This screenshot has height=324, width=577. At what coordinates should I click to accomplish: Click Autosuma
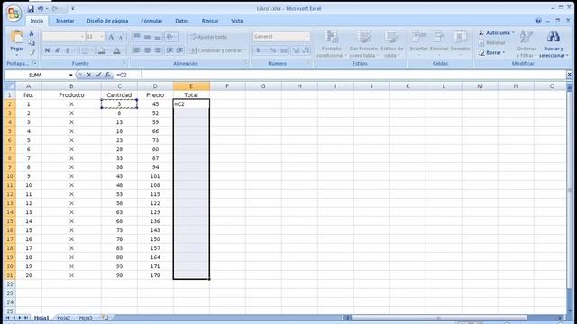tap(496, 33)
